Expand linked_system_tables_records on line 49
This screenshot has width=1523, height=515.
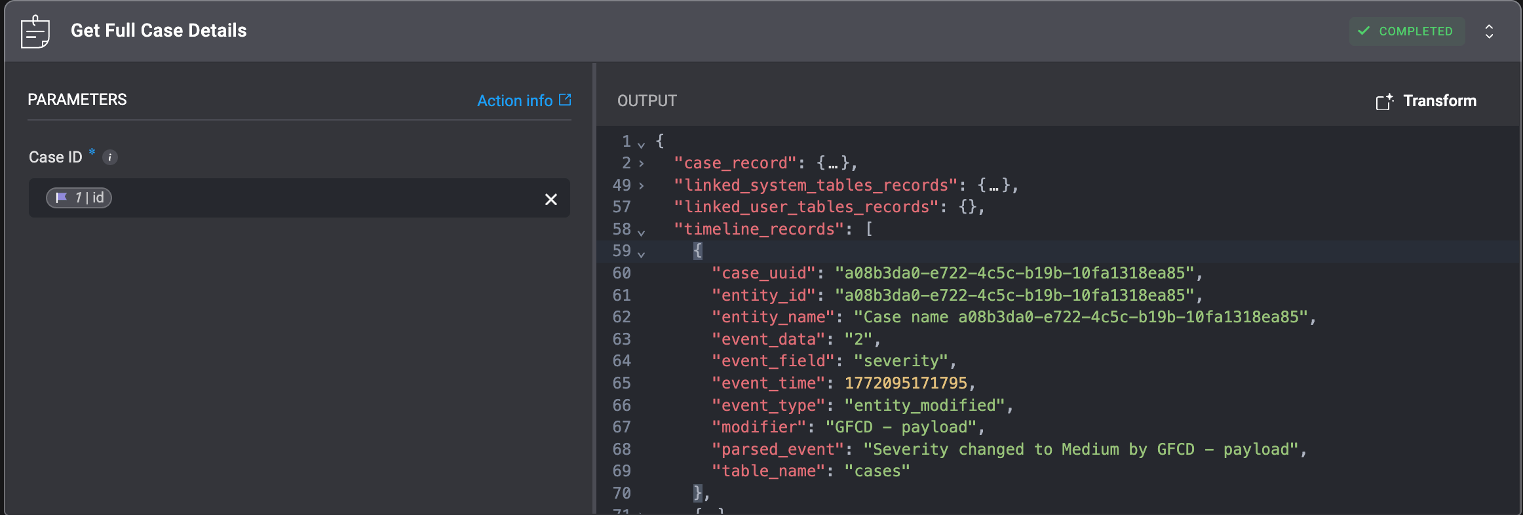(x=641, y=186)
